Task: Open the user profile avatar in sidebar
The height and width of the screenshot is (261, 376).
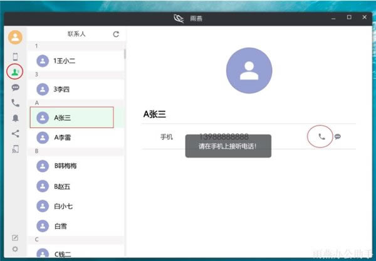Action: tap(15, 37)
